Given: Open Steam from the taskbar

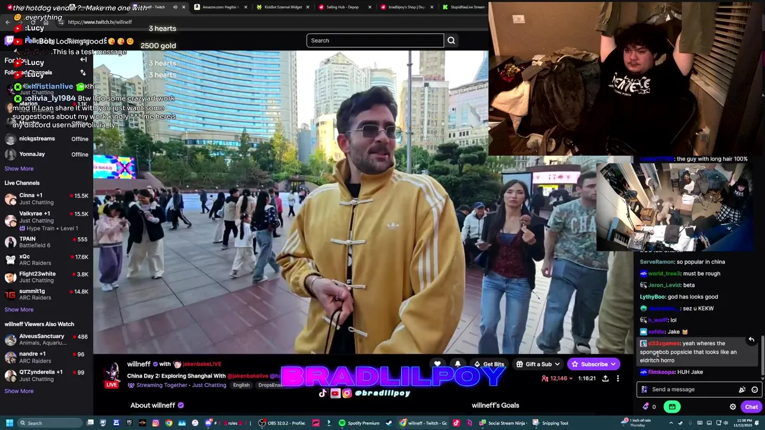Looking at the screenshot, I should coord(389,423).
